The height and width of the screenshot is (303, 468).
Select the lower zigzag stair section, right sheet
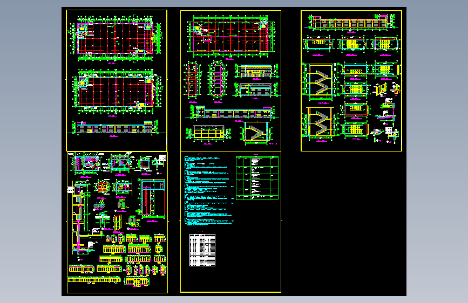(320, 123)
